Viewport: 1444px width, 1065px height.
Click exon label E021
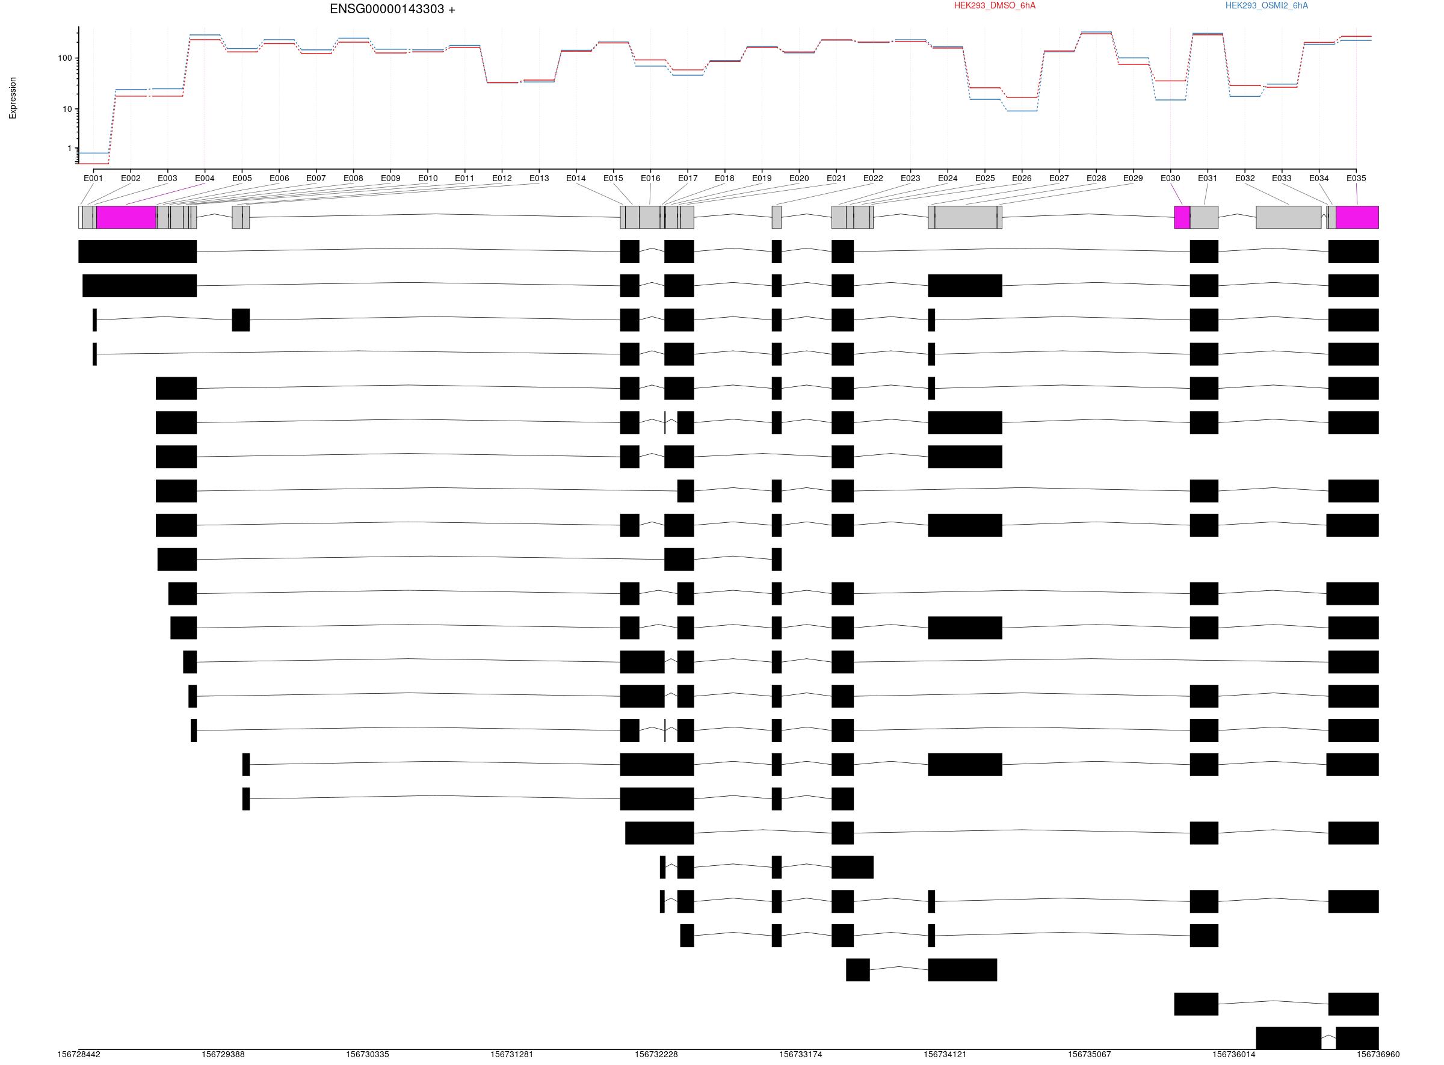pos(837,179)
